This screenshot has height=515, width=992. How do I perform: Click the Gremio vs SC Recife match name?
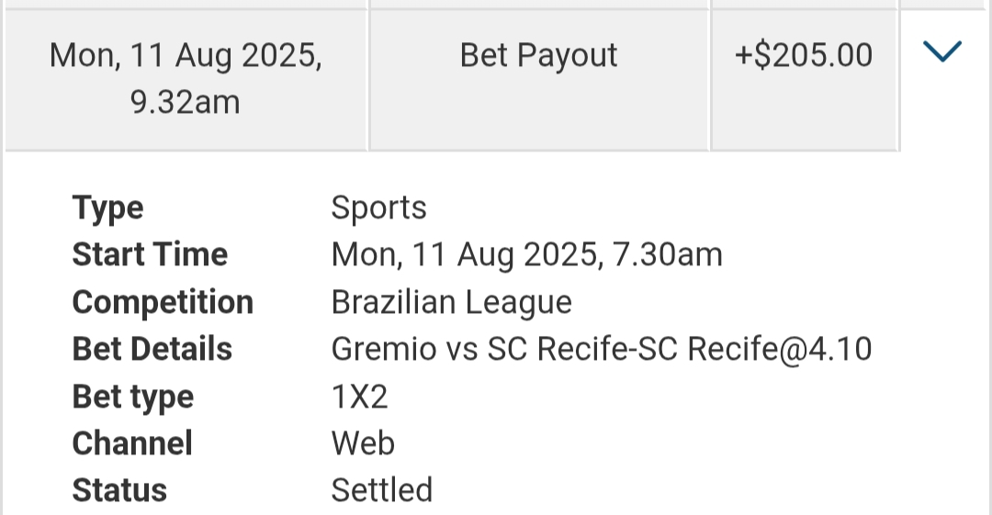pyautogui.click(x=474, y=349)
